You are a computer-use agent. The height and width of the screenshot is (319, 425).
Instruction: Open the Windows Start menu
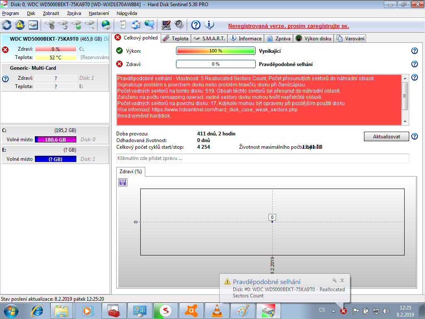pyautogui.click(x=11, y=311)
